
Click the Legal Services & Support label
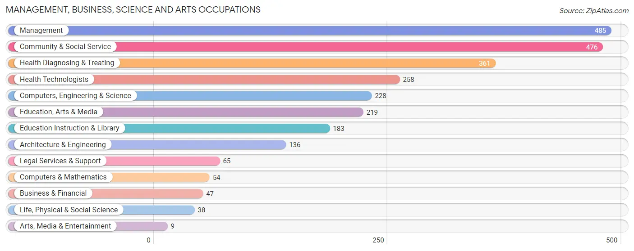coord(60,161)
